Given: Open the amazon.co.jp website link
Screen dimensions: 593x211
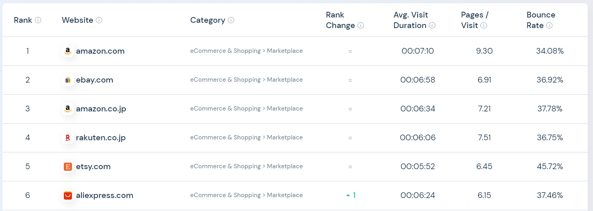Looking at the screenshot, I should click(x=101, y=109).
